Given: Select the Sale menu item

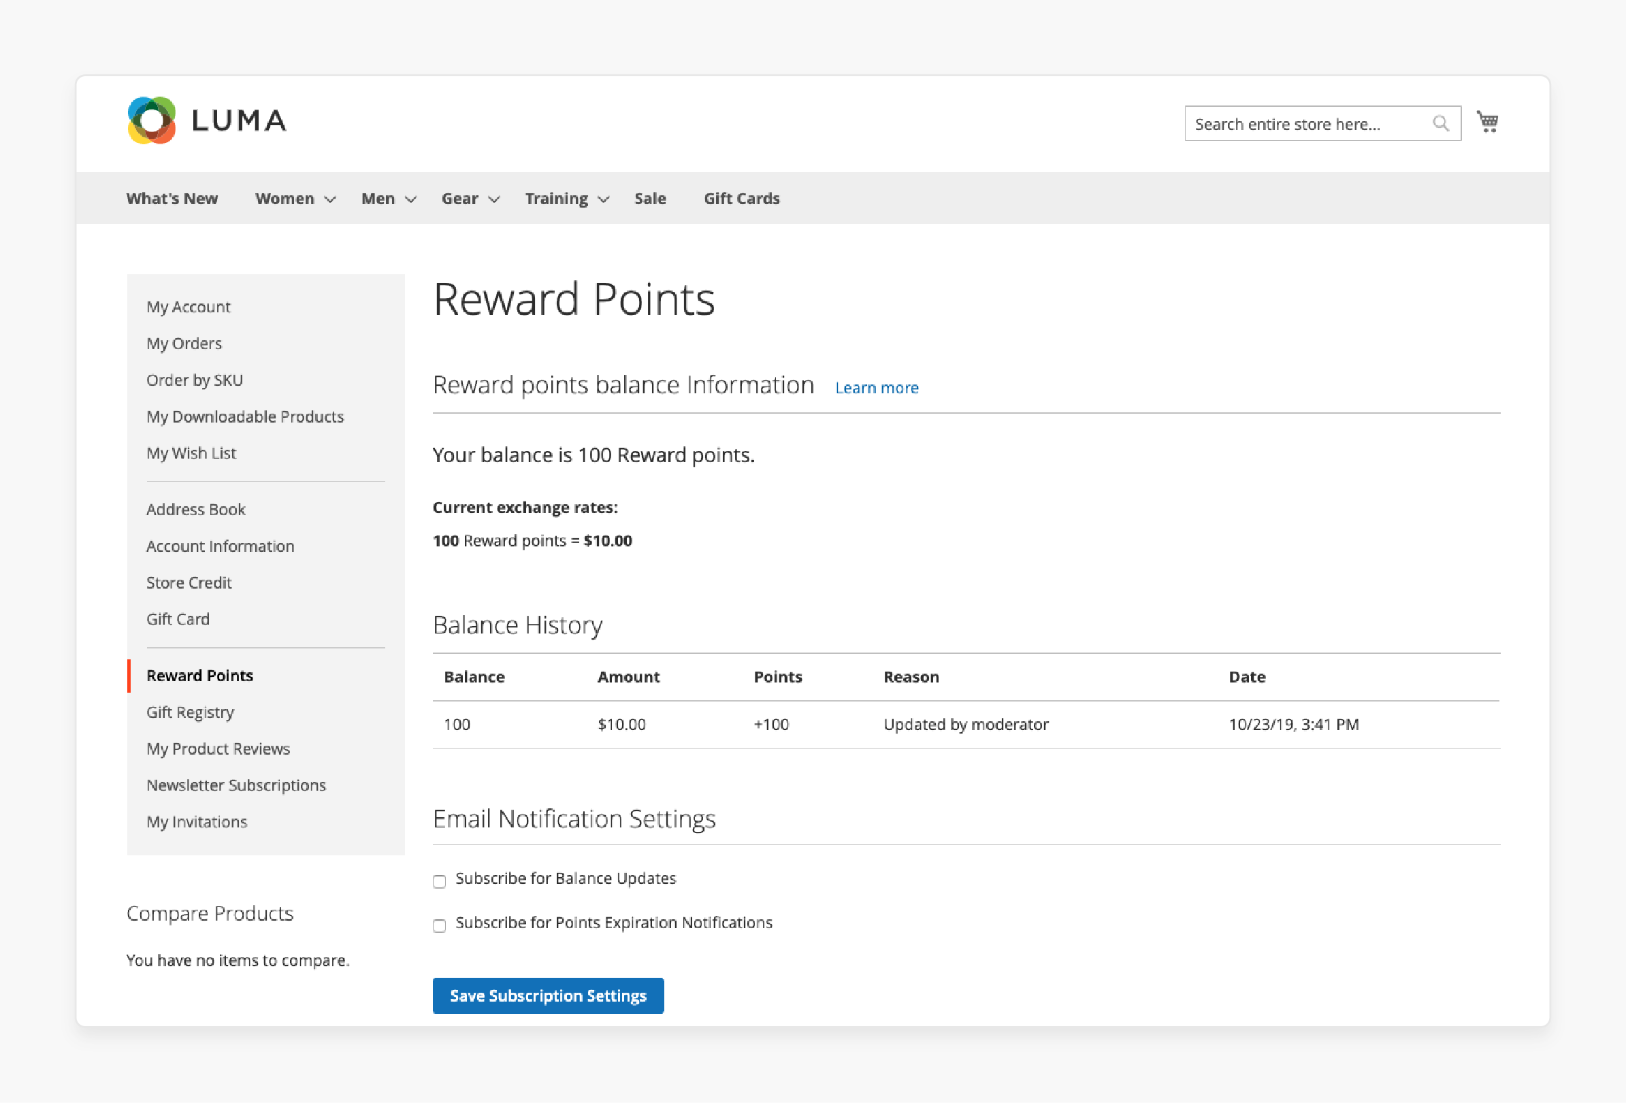Looking at the screenshot, I should (x=650, y=198).
